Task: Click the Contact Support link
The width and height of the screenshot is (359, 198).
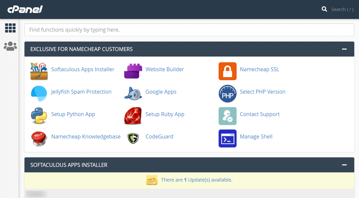Action: [x=260, y=114]
